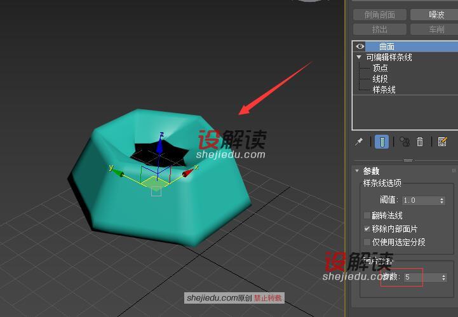Select the 线段 sub-object level
Viewport: 458px width, 317px height.
[380, 79]
